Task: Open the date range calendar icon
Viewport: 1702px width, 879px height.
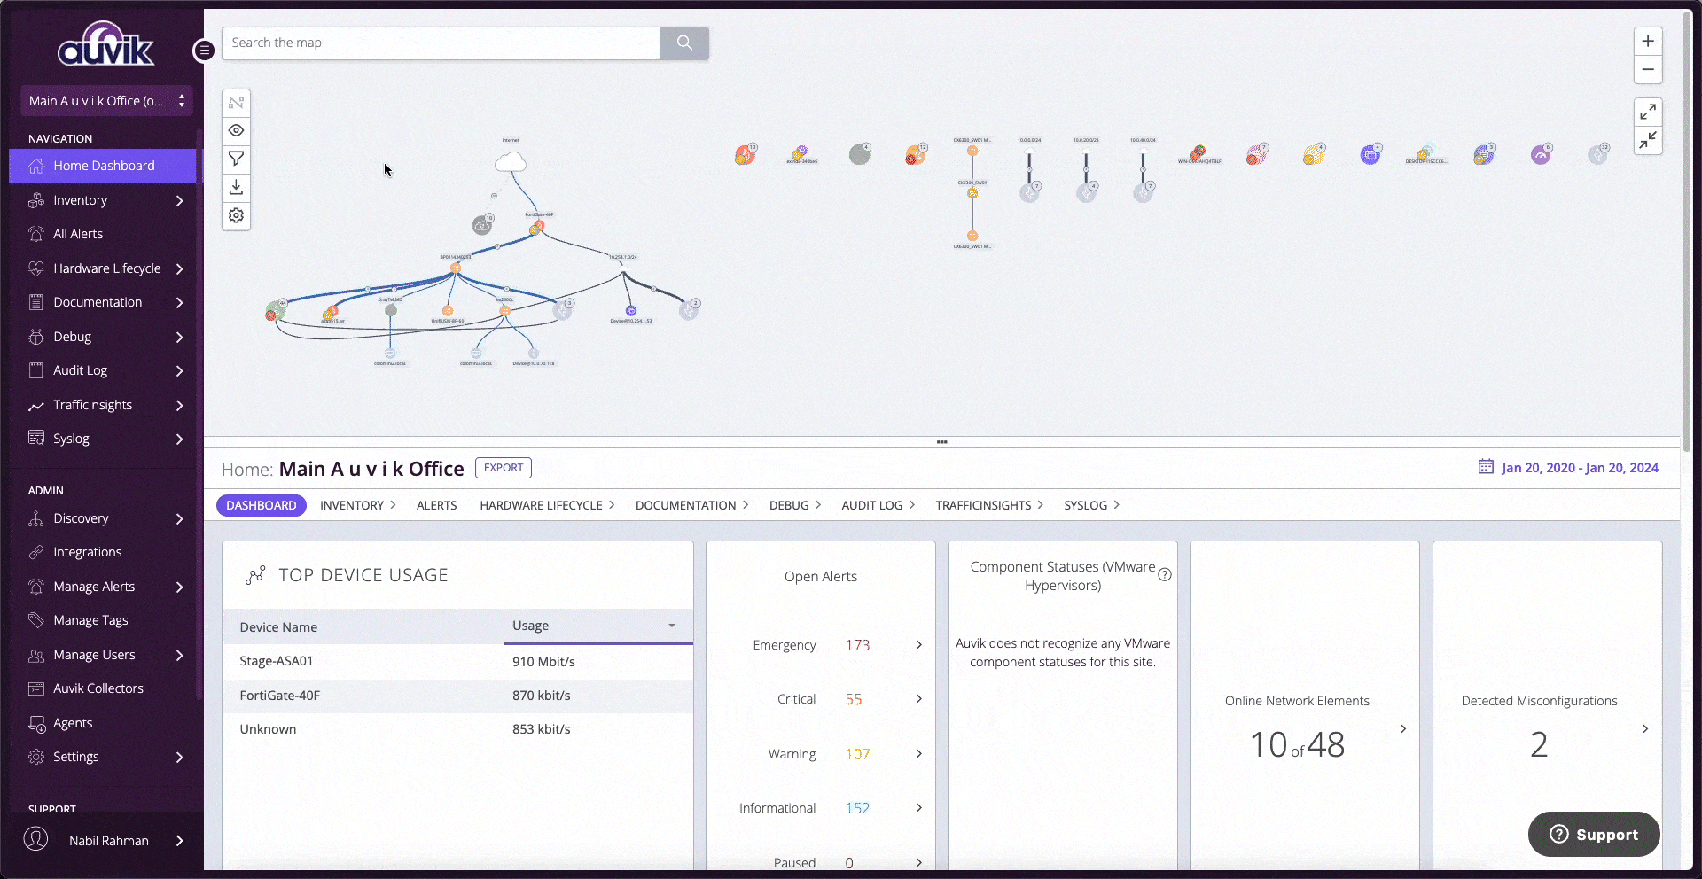Action: [1486, 467]
